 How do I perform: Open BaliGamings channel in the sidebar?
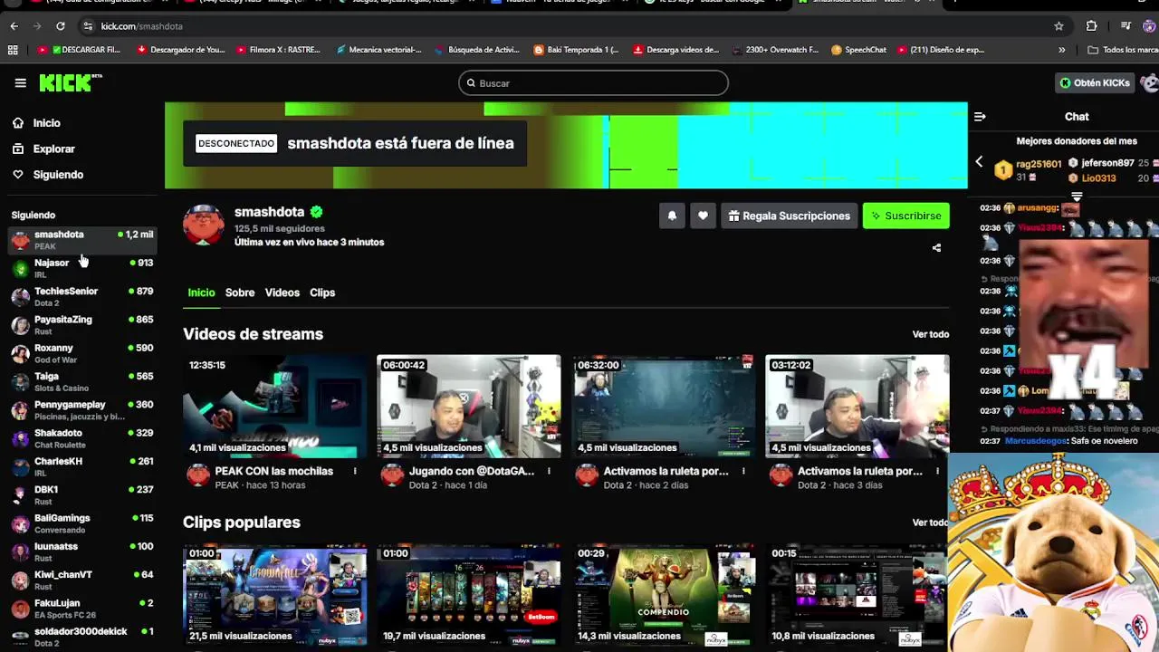(x=81, y=523)
